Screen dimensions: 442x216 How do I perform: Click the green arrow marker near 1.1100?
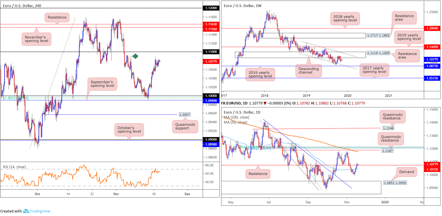tap(135, 56)
